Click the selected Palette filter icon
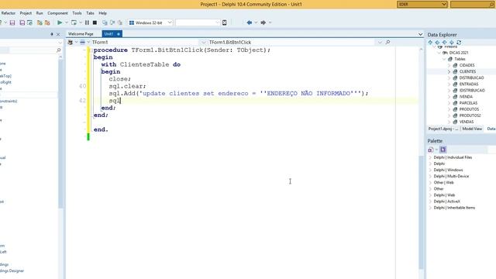 [x=443, y=150]
